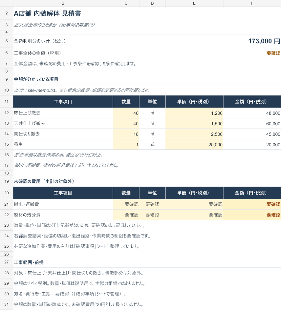The height and width of the screenshot is (310, 281).
Task: Select column F header
Action: [x=252, y=3]
